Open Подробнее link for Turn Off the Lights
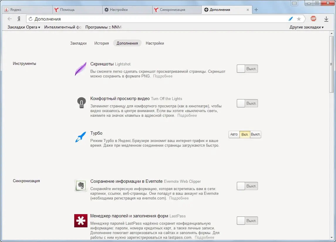This screenshot has width=336, height=242. pyautogui.click(x=187, y=116)
